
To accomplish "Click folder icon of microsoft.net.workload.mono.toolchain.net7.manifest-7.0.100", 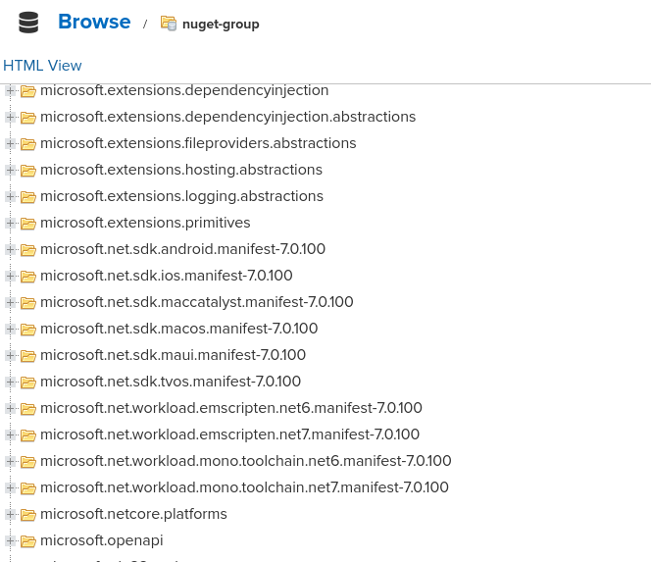I will [28, 488].
